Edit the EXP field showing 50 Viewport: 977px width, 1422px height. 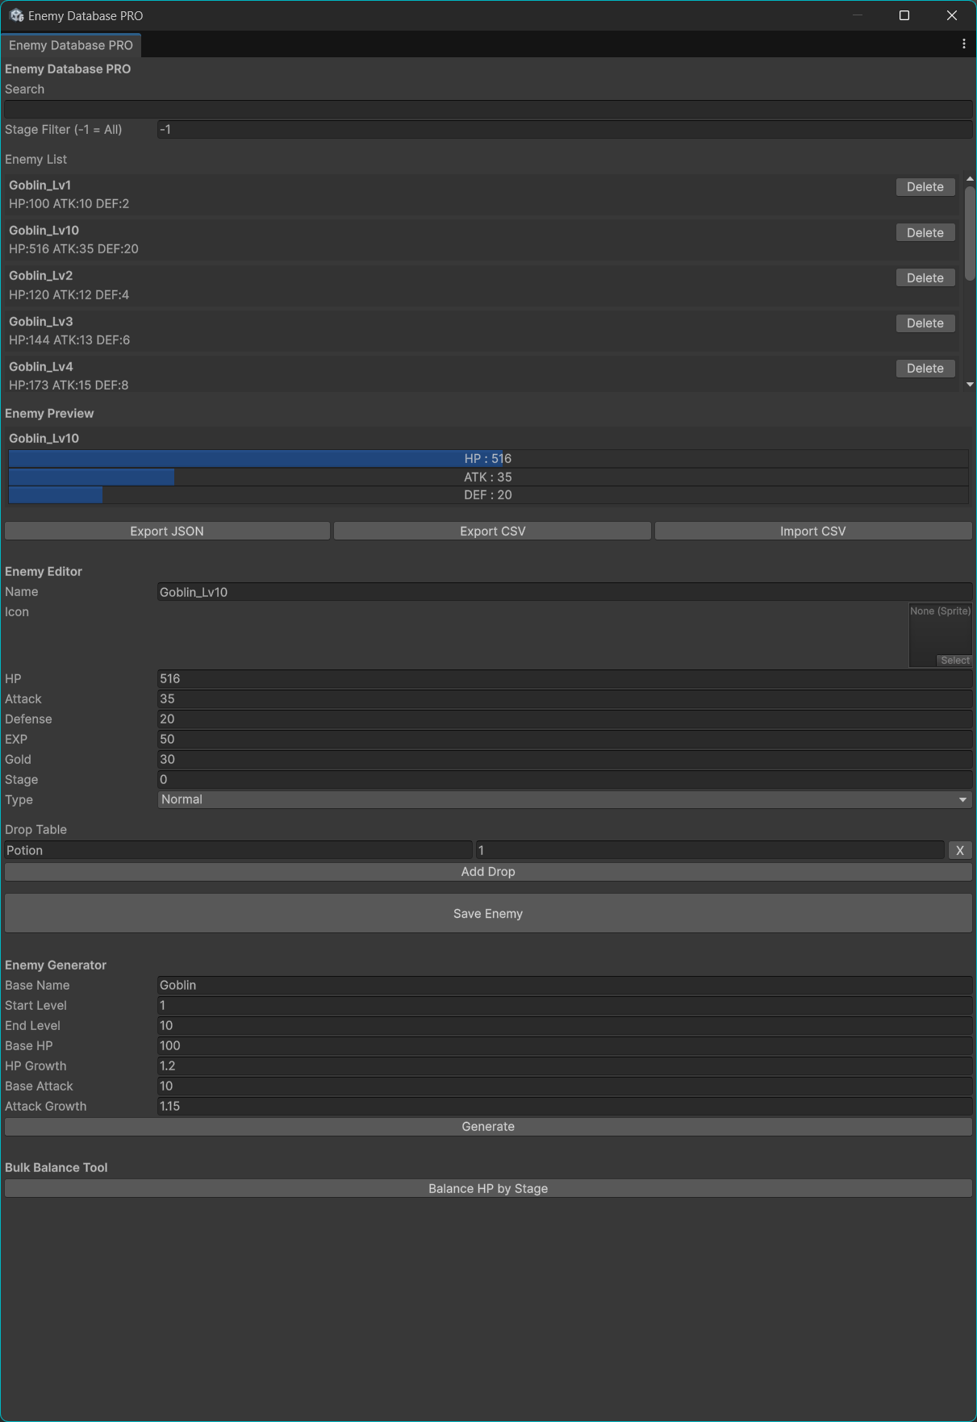[565, 739]
